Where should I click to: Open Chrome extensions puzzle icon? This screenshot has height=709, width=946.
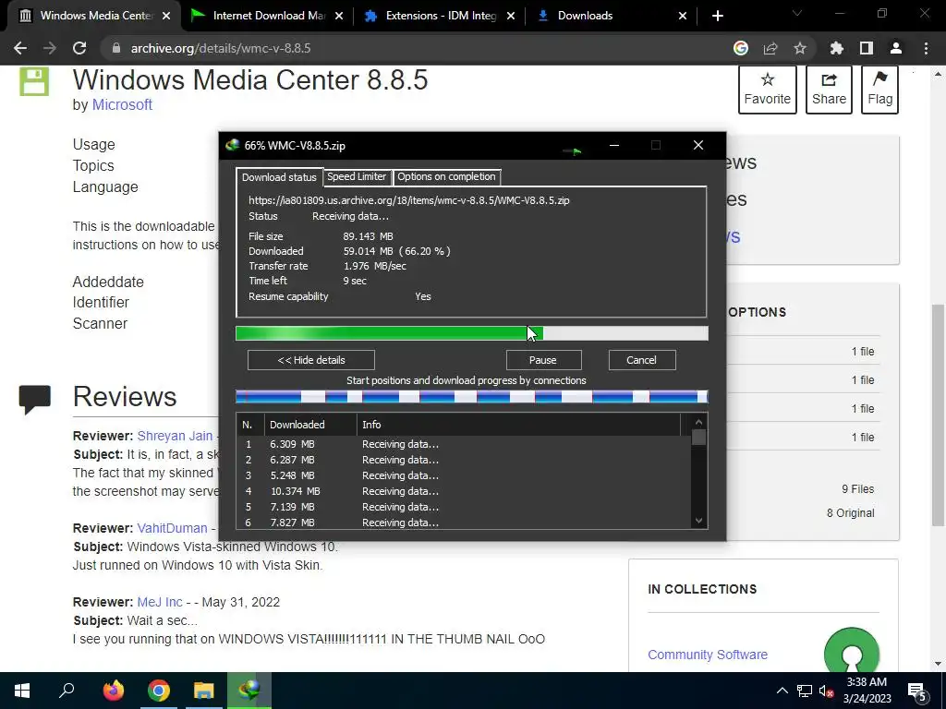coord(837,48)
